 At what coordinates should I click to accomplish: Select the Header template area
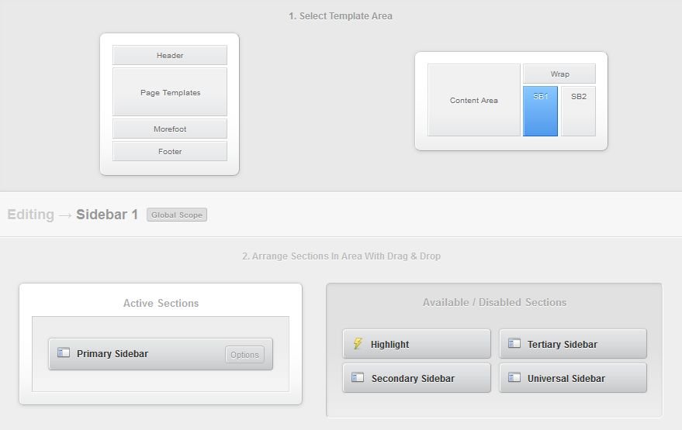(170, 56)
